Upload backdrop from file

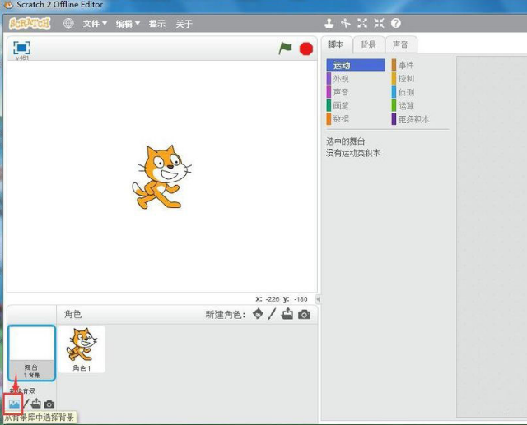coord(35,404)
